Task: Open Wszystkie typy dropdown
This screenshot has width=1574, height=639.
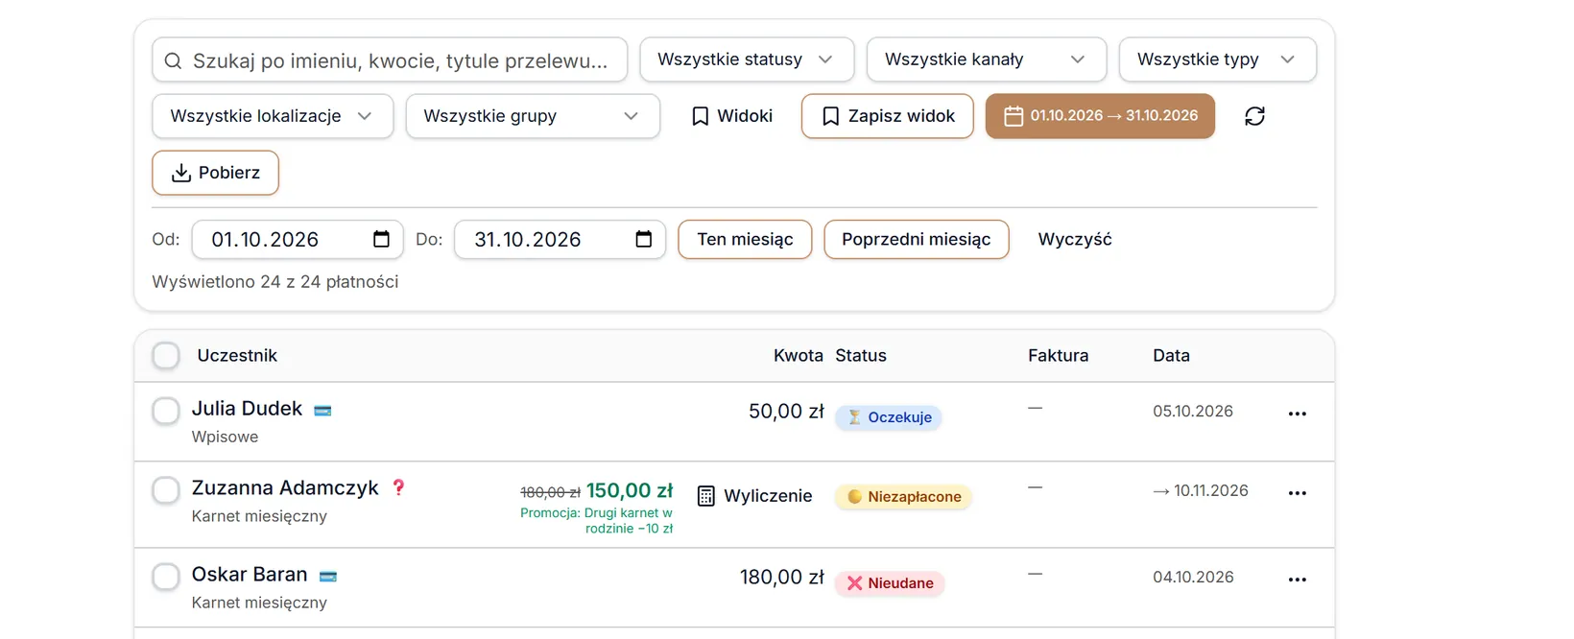Action: 1218,59
